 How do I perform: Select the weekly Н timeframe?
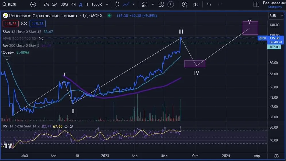tap(87, 4)
